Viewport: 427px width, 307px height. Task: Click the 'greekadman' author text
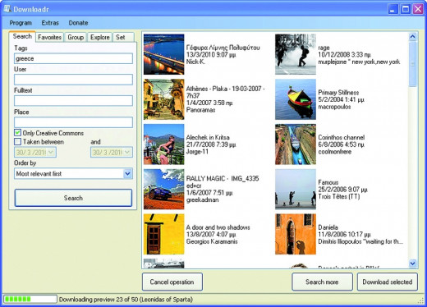click(202, 200)
